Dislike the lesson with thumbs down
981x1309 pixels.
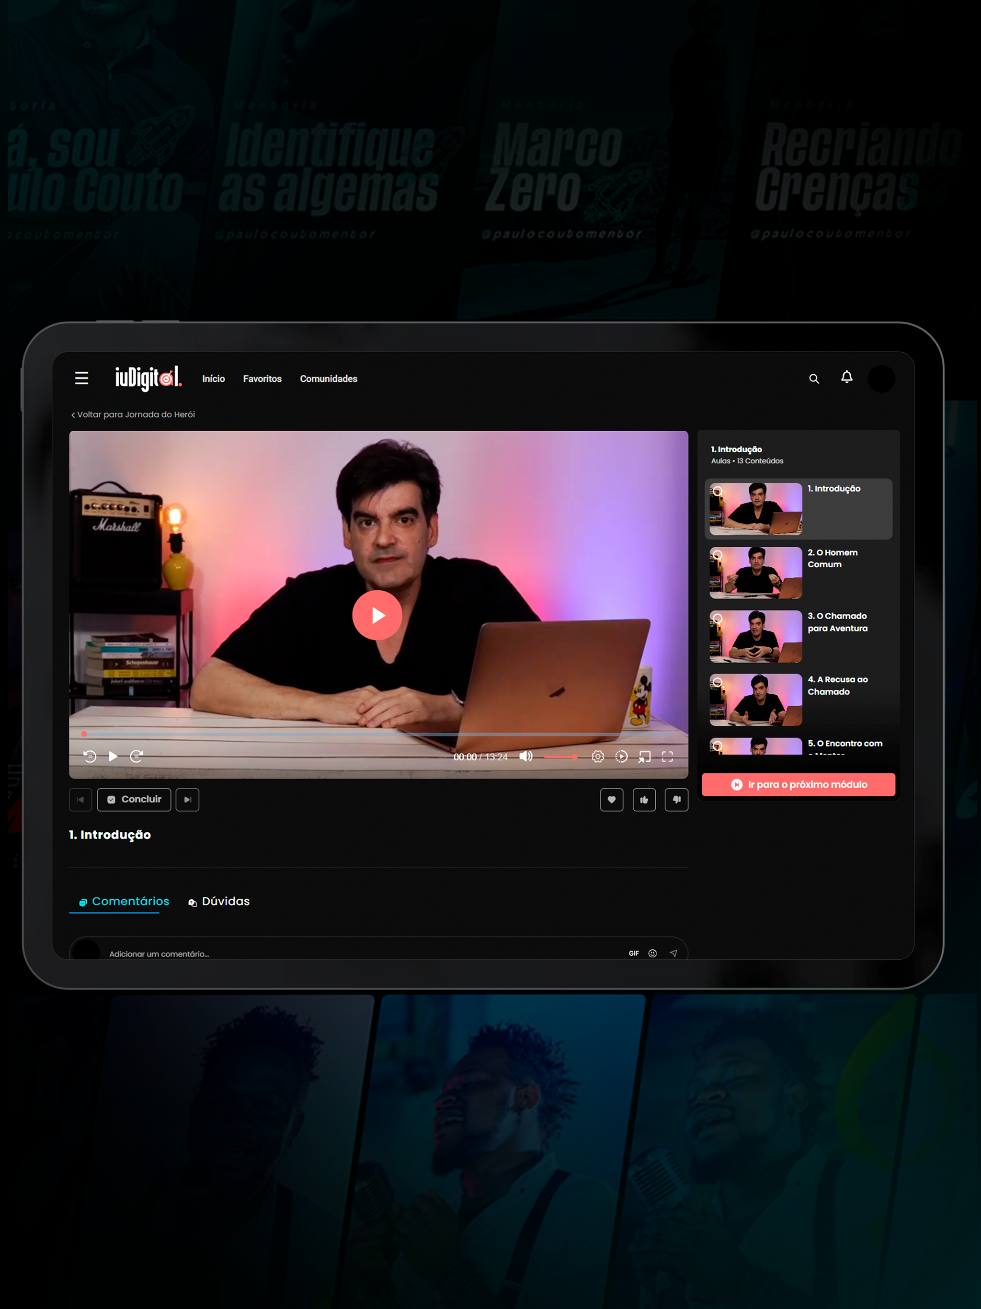[676, 800]
